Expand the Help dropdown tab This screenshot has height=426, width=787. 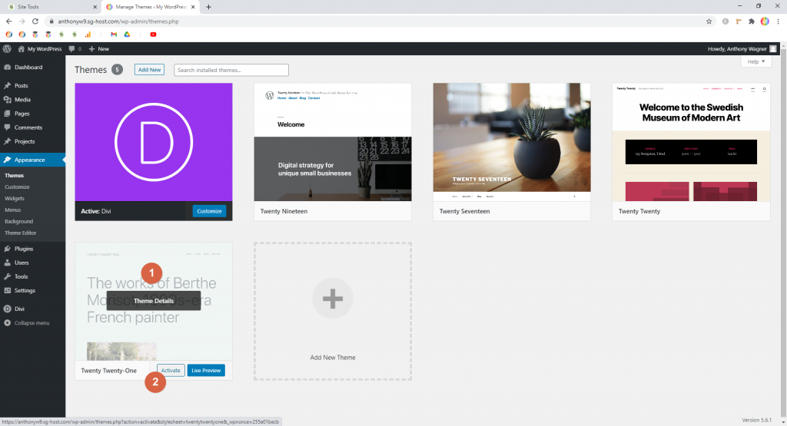756,61
